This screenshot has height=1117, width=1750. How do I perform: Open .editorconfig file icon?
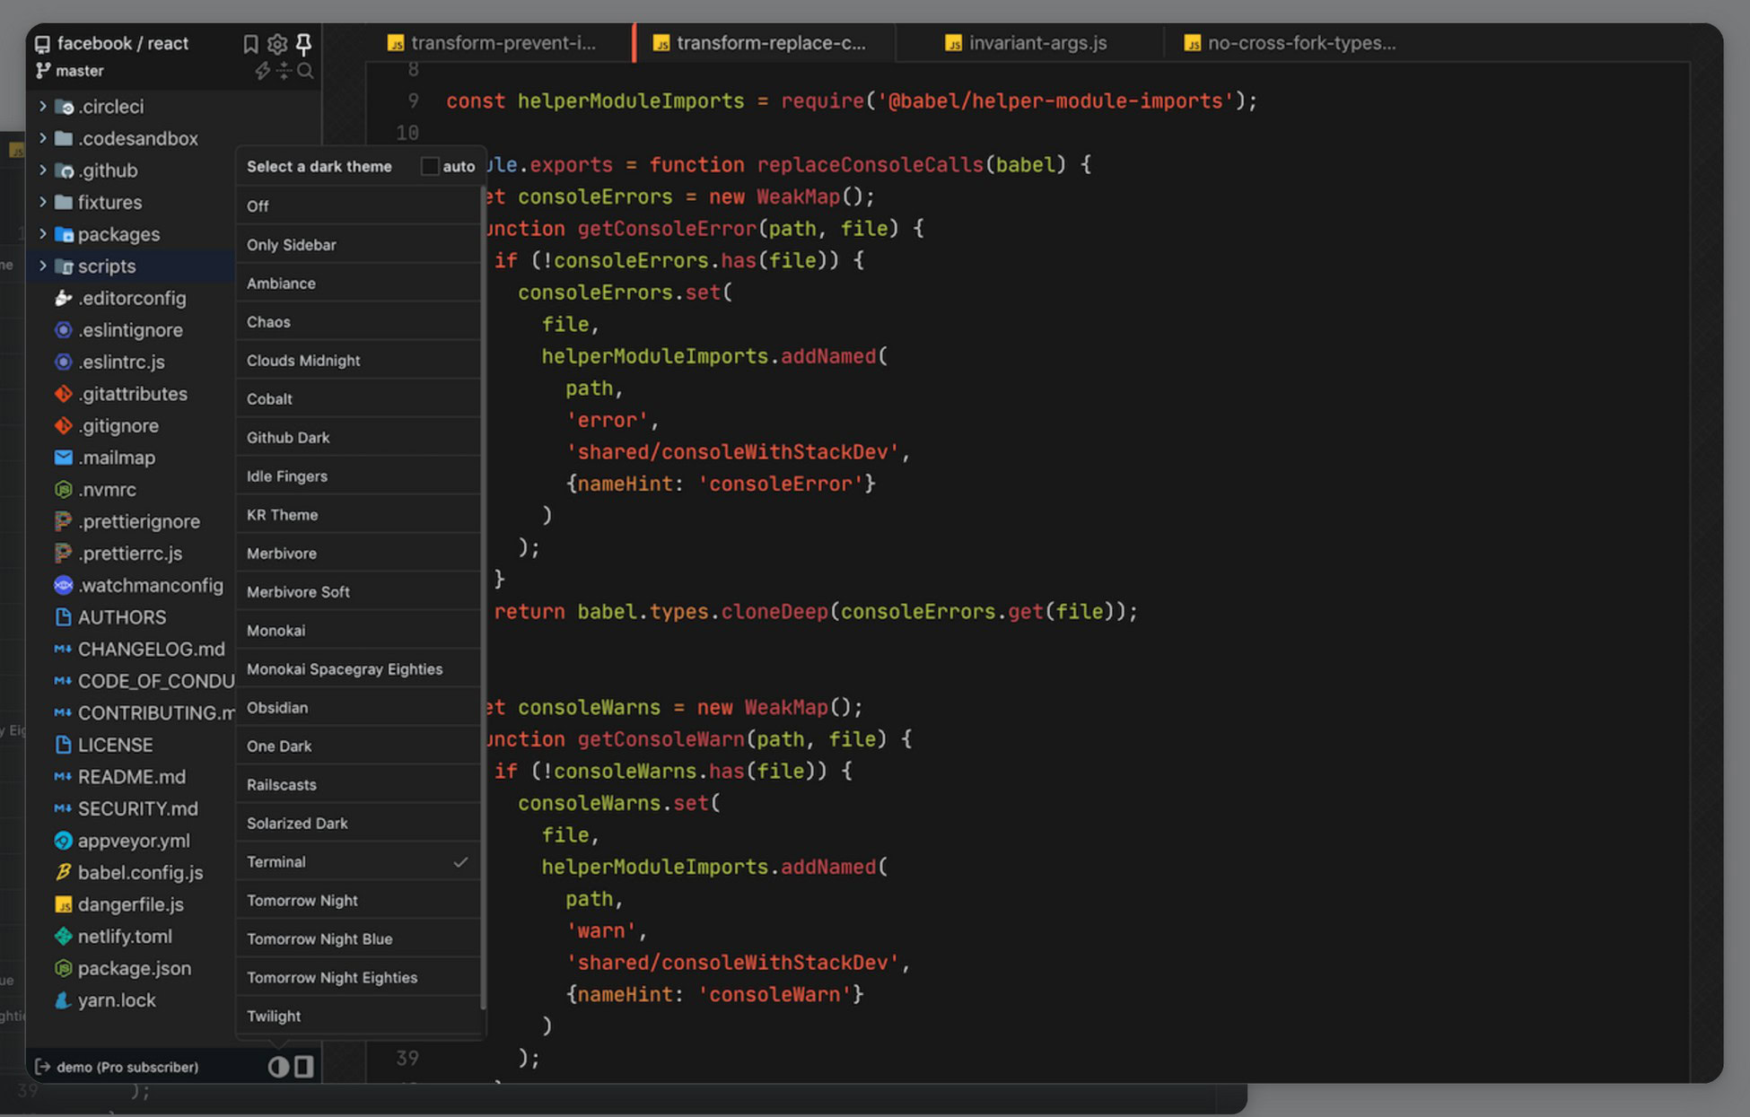(63, 298)
